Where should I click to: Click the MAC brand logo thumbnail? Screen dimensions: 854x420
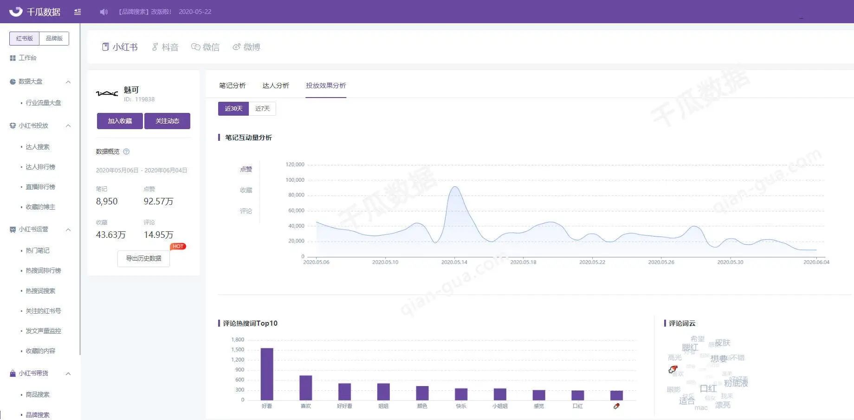pos(107,93)
